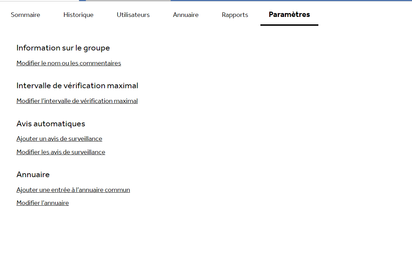
Task: Click the 'Information sur le groupe' heading
Action: (63, 48)
